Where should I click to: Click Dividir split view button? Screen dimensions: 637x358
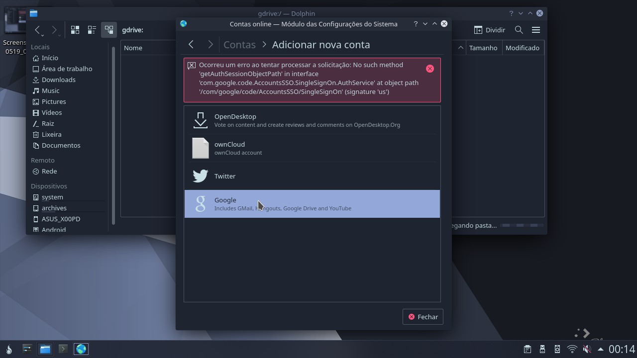tap(490, 30)
